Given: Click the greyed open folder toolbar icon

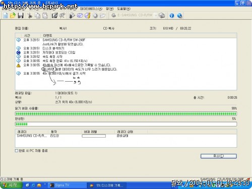Looking at the screenshot, I should (x=103, y=16).
